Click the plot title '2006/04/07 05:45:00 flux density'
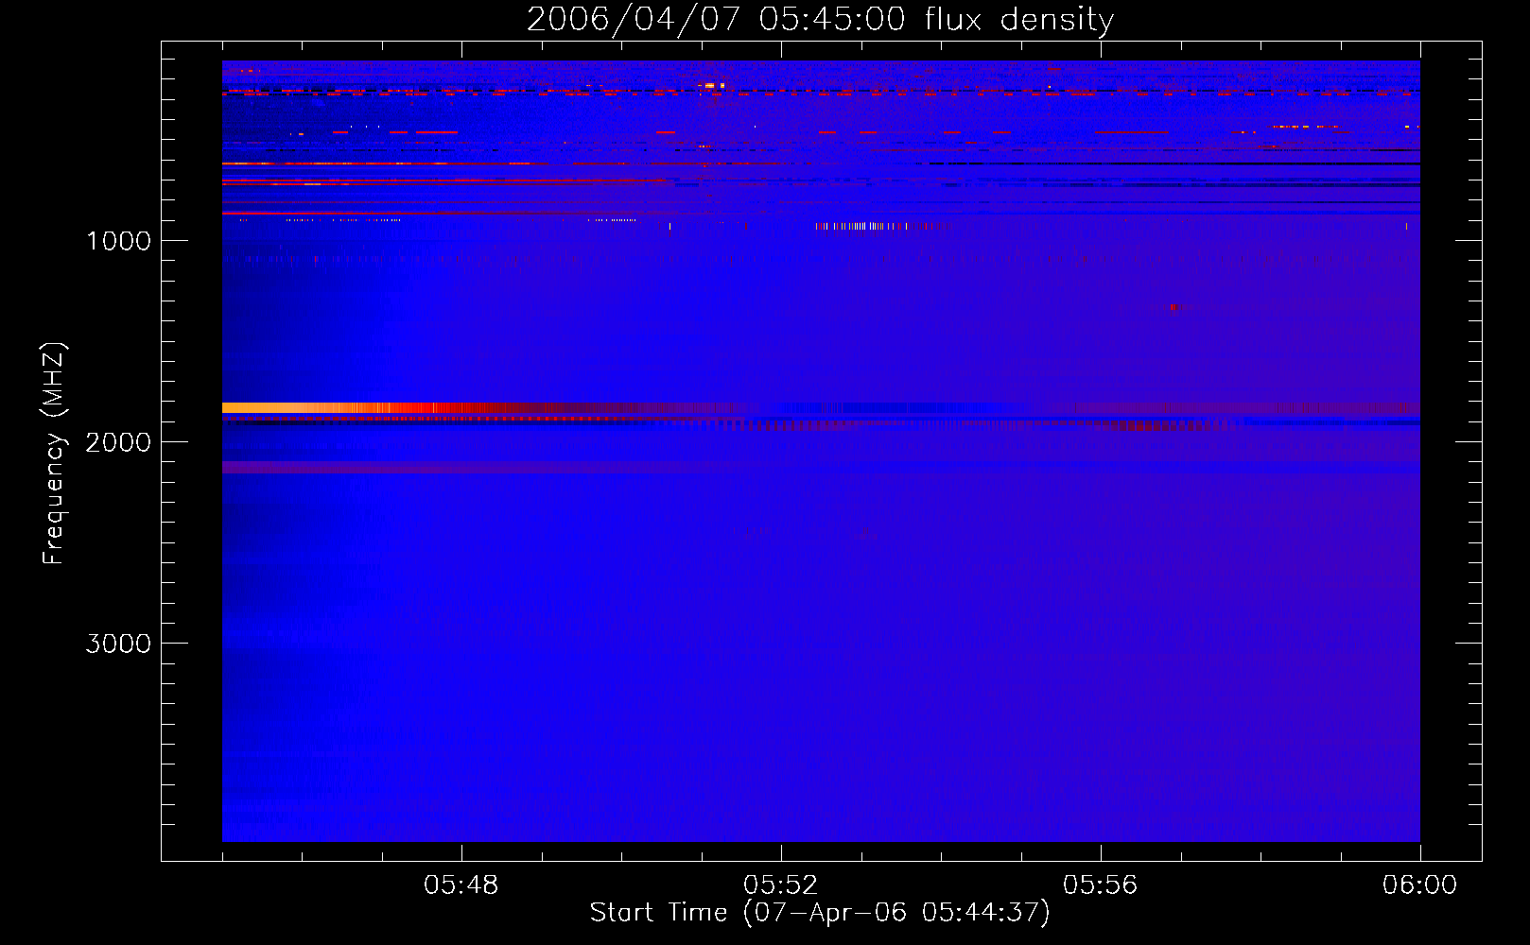 pos(820,19)
